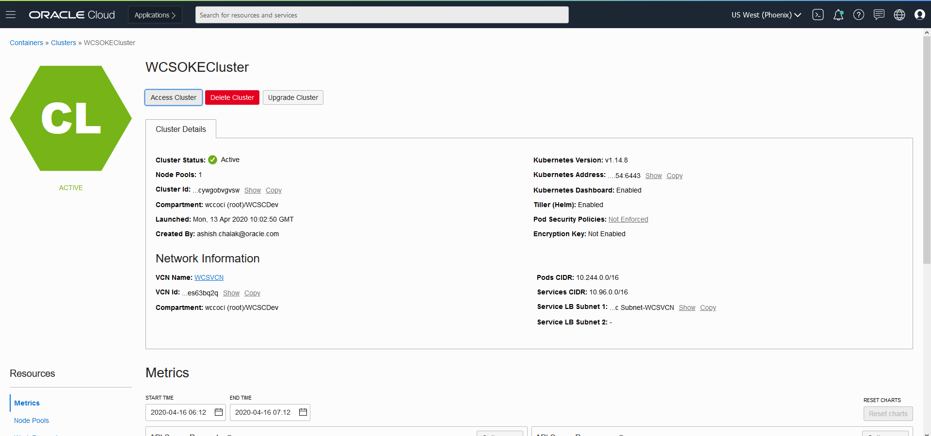Open the end time calendar icon

click(x=303, y=412)
